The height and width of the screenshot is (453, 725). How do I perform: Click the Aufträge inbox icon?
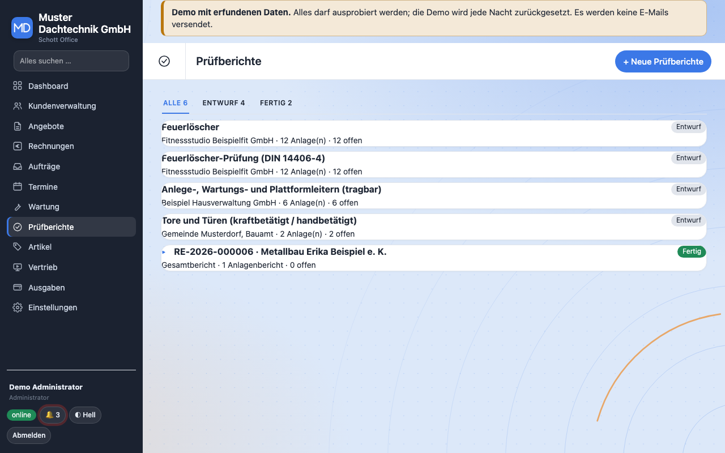pos(18,166)
